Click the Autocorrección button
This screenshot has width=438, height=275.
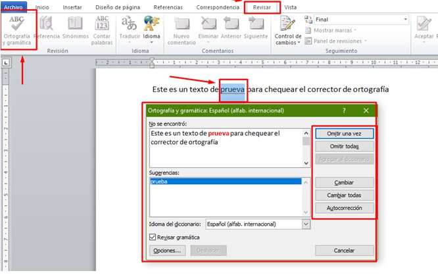pos(344,208)
